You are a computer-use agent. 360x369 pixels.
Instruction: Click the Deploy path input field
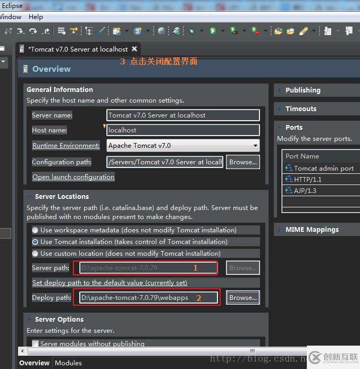tap(149, 298)
